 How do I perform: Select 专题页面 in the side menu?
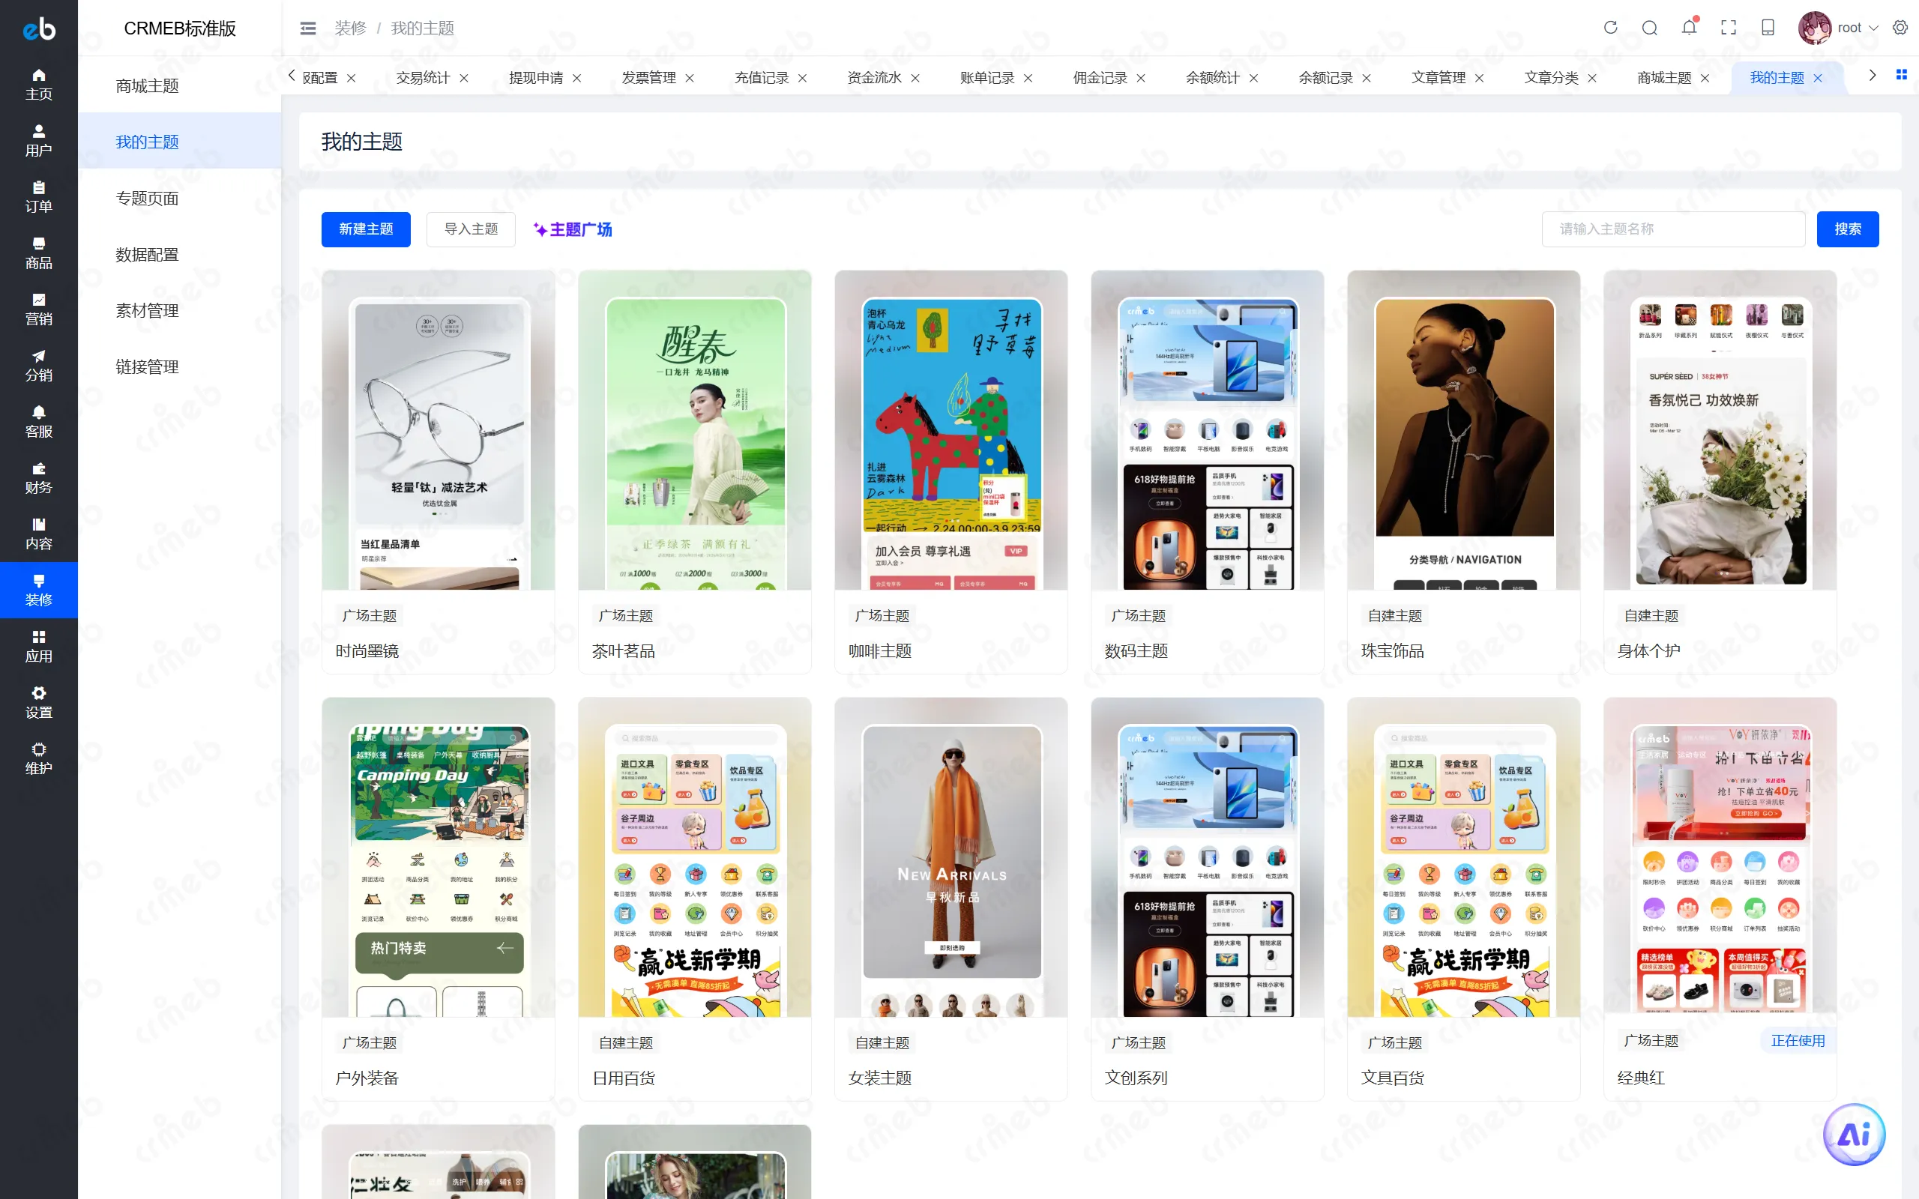(x=179, y=199)
